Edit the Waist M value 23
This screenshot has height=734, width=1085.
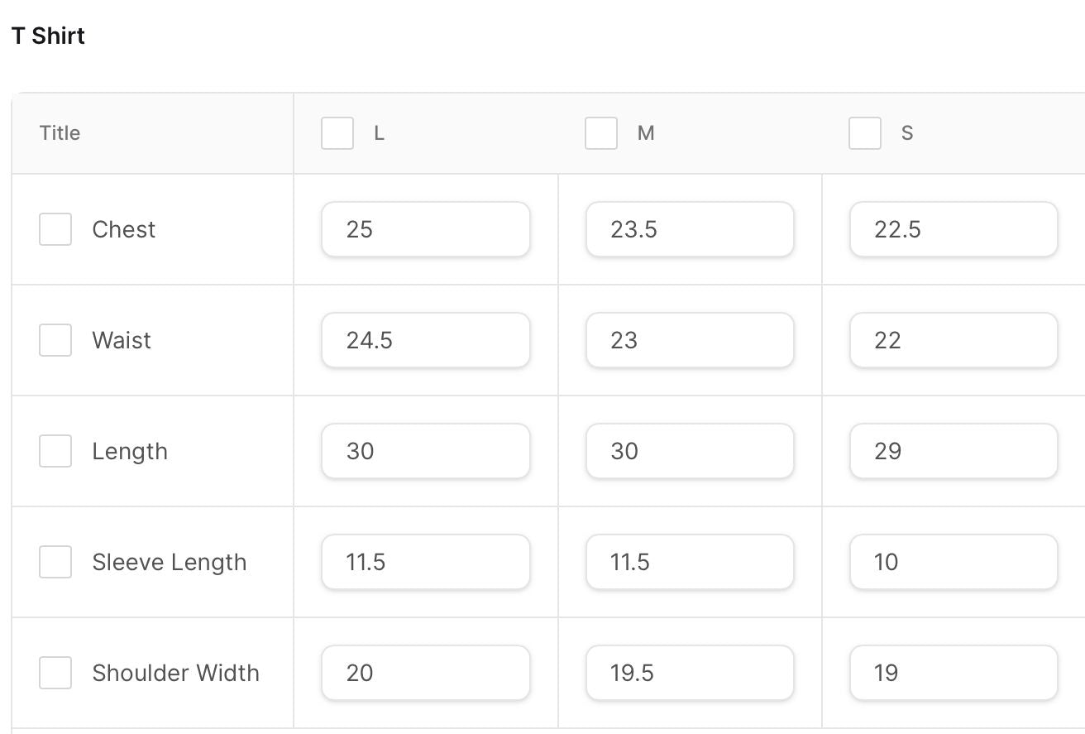[x=690, y=340]
